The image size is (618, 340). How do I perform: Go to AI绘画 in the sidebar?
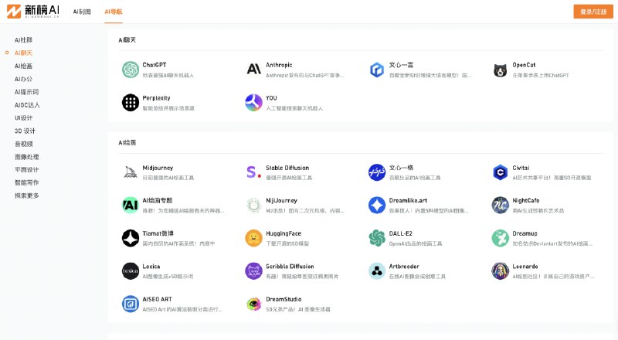(x=24, y=66)
